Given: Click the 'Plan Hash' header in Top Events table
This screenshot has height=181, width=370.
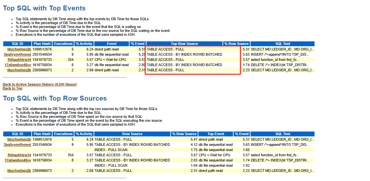Looking at the screenshot, I should tap(42, 44).
